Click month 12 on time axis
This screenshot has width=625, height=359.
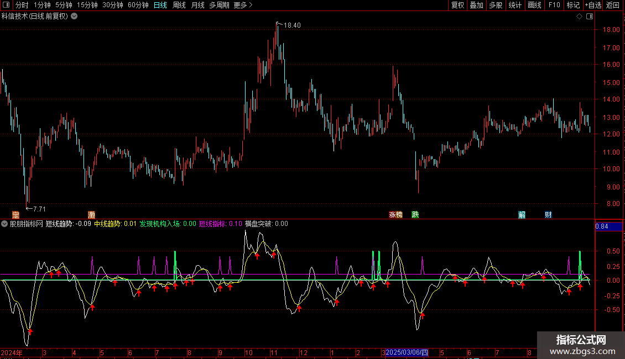(304, 352)
